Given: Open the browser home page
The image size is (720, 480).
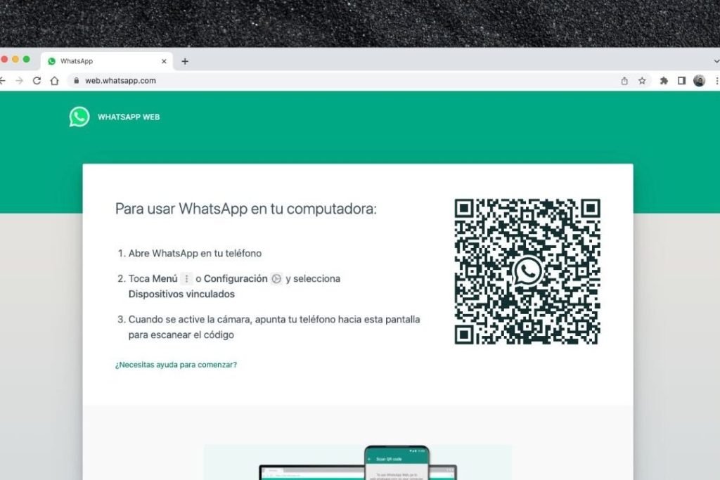Looking at the screenshot, I should coord(55,81).
